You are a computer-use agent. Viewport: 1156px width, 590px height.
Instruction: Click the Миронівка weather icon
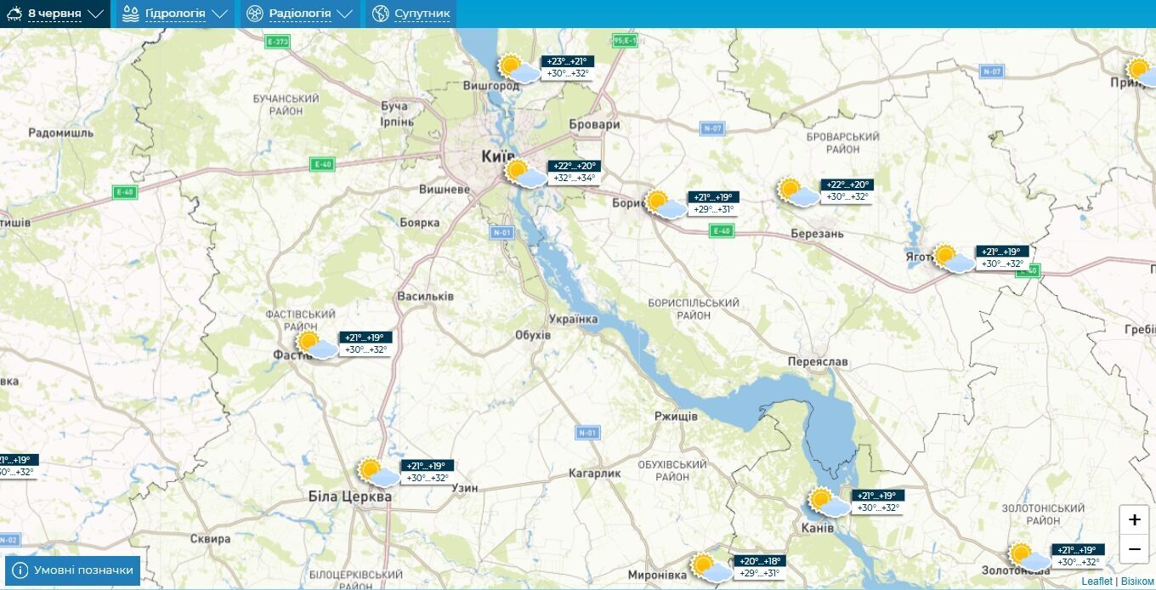pyautogui.click(x=711, y=568)
